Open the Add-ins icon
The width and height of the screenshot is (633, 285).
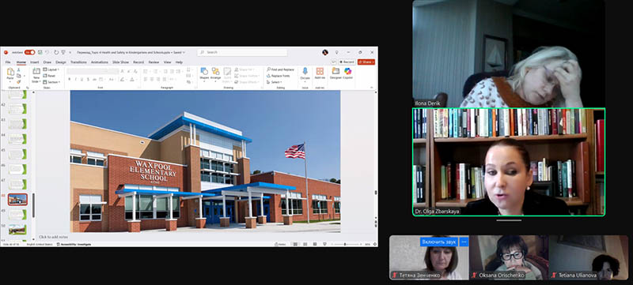[320, 73]
